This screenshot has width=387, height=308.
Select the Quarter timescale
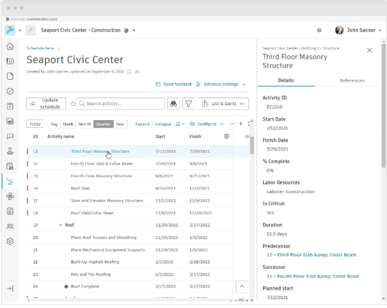103,124
